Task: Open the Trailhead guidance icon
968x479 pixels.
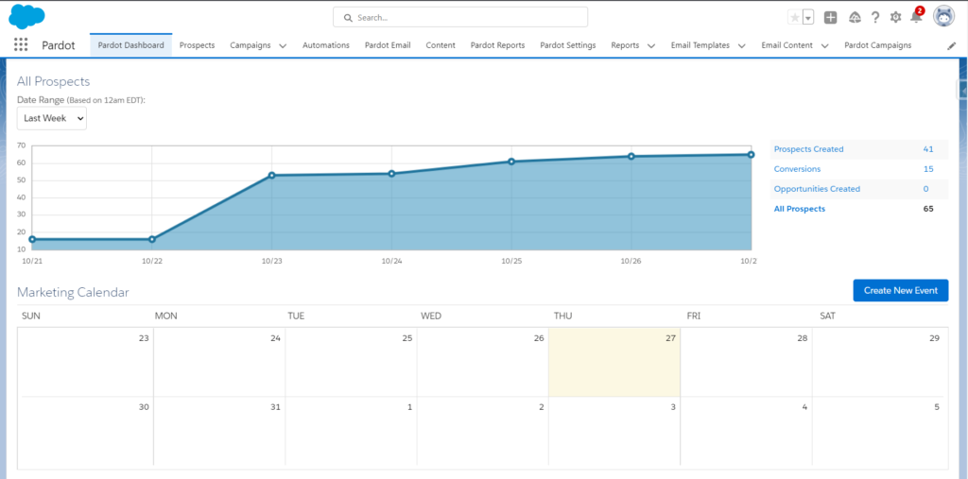Action: (x=855, y=17)
